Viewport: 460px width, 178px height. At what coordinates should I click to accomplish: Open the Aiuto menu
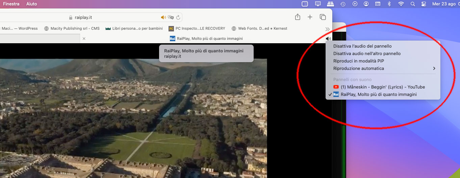31,4
